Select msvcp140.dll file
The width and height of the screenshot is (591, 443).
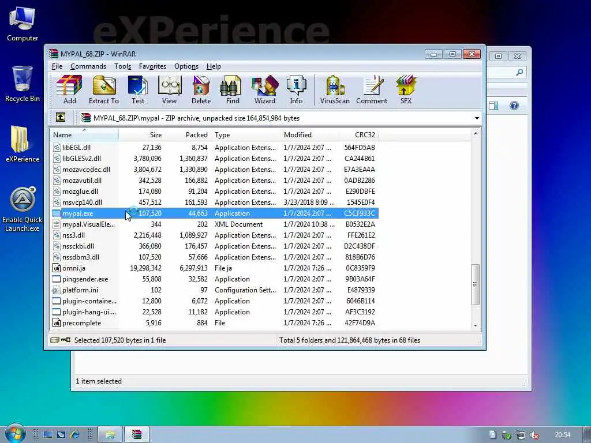[214, 202]
